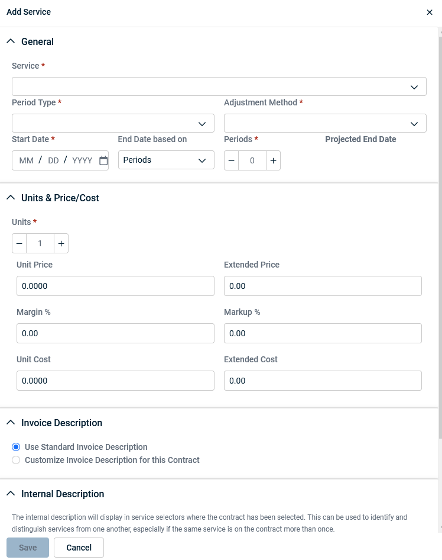The height and width of the screenshot is (560, 442).
Task: Collapse the General section
Action: 11,41
